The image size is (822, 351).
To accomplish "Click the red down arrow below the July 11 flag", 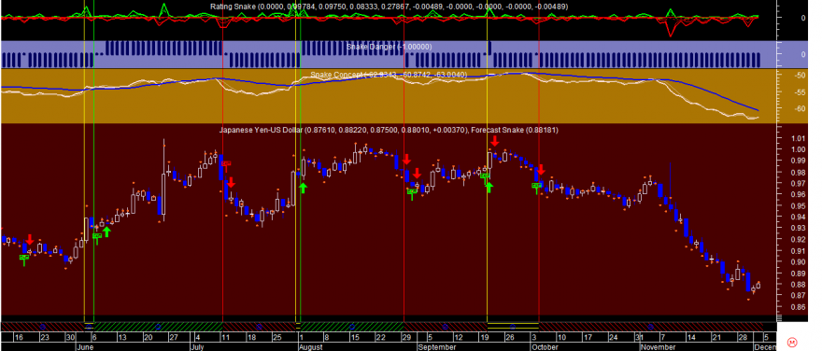I will [231, 183].
